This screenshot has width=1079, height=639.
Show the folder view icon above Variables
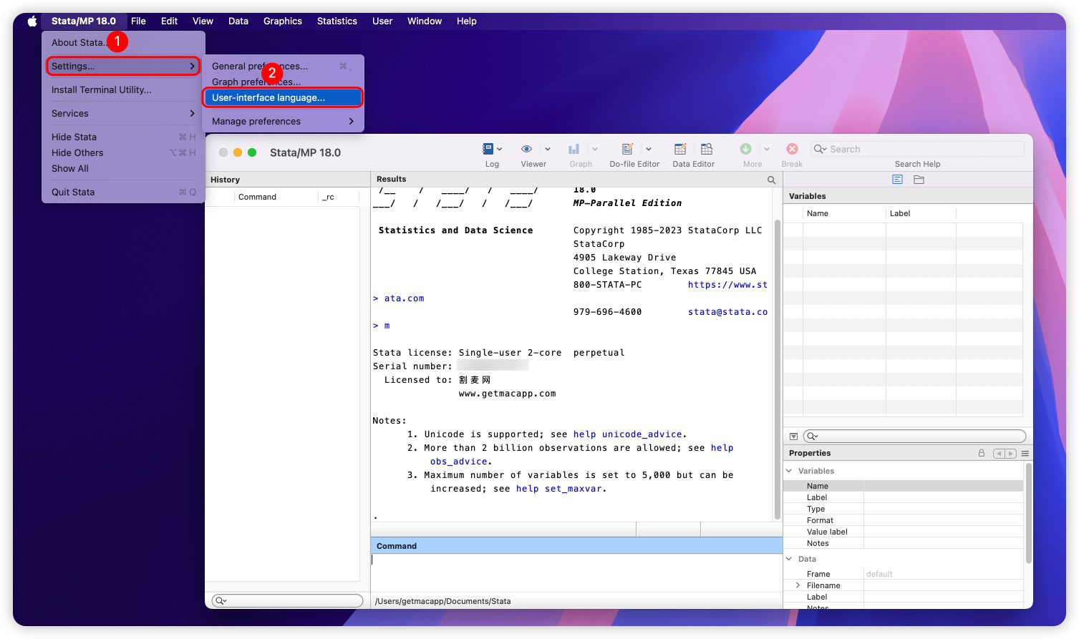point(919,180)
